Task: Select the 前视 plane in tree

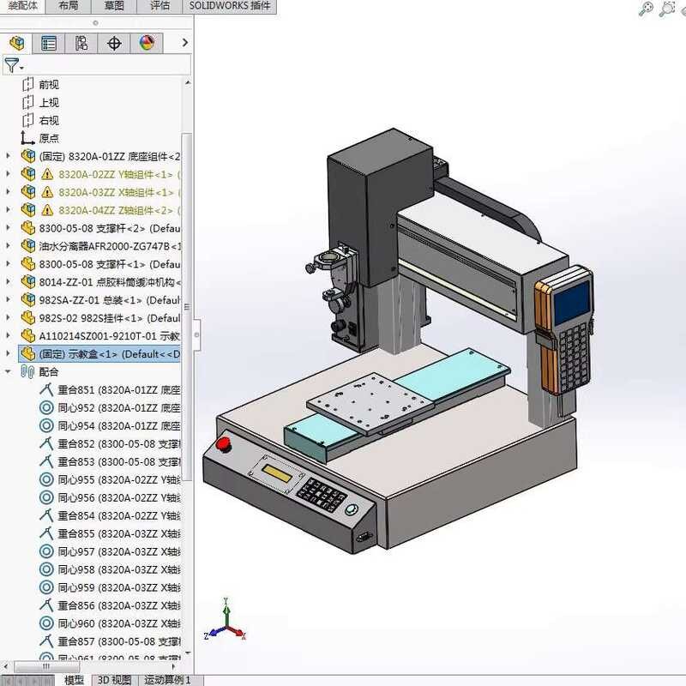Action: [49, 84]
